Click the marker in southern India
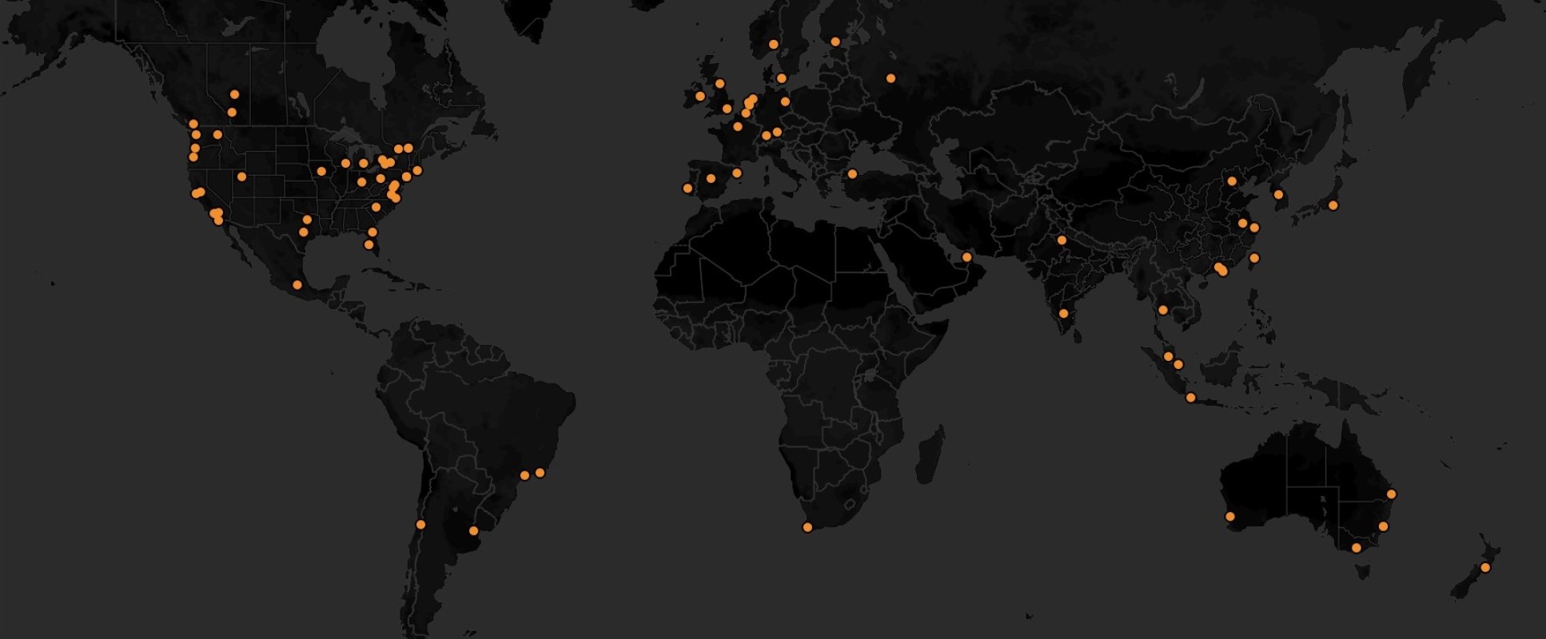 click(x=1063, y=314)
